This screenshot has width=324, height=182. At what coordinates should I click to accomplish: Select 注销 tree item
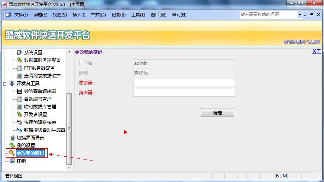(21, 161)
